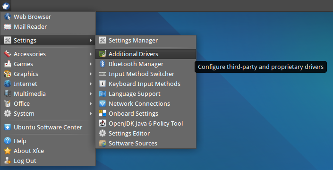Click the Office pencil cup icon
This screenshot has height=170, width=333.
pos(8,103)
